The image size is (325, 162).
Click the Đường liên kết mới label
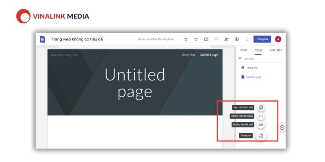[x=243, y=125]
